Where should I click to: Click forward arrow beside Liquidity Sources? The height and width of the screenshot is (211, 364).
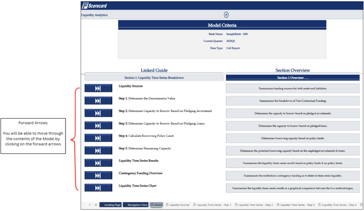[x=98, y=88]
